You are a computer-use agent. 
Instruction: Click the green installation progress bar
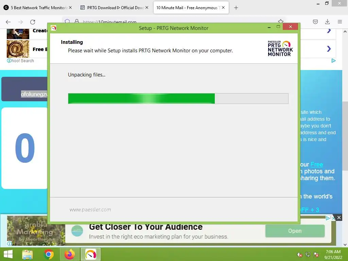point(178,99)
